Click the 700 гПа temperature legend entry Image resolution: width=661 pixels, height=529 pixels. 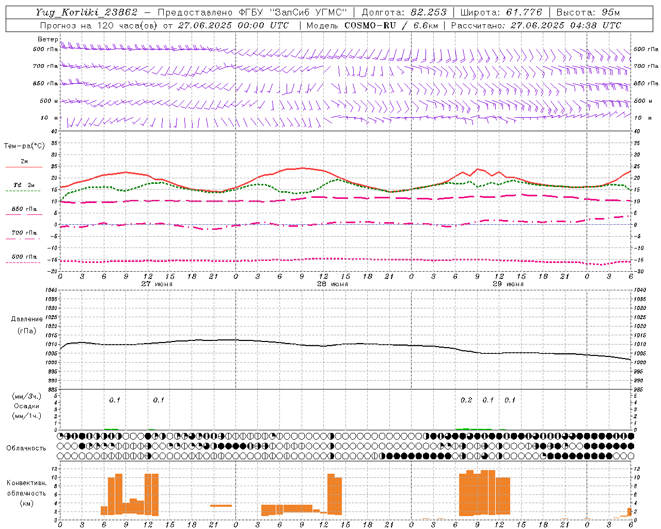tap(24, 233)
